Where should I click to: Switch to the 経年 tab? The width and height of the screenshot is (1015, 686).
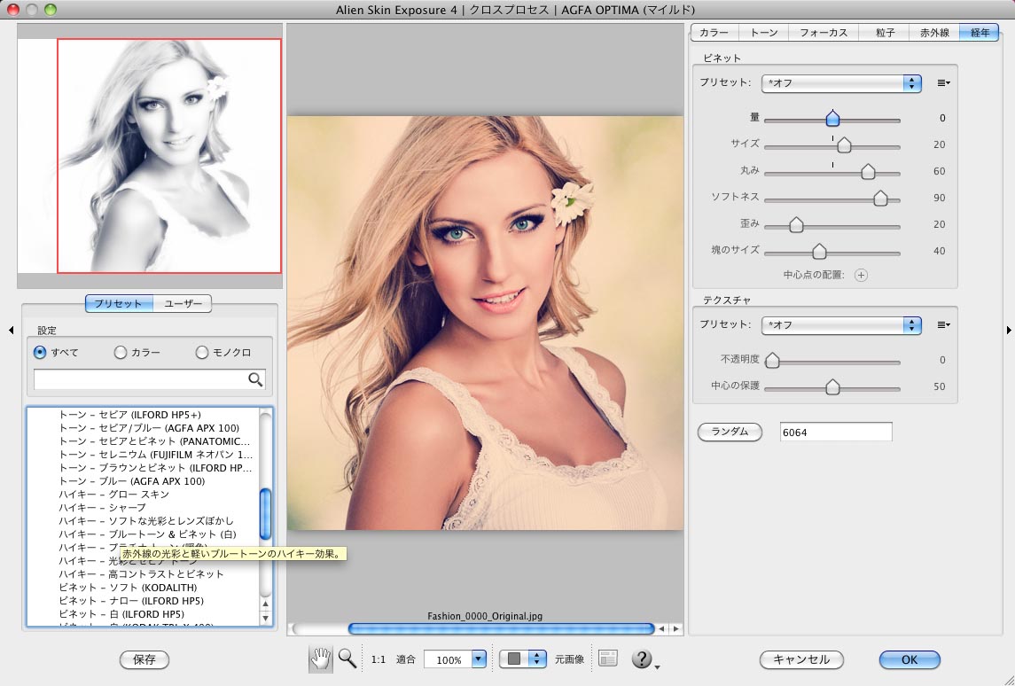(980, 33)
